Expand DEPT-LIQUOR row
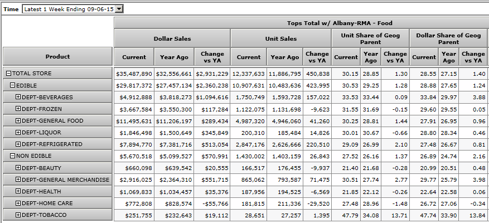The height and width of the screenshot is (223, 489). point(18,133)
